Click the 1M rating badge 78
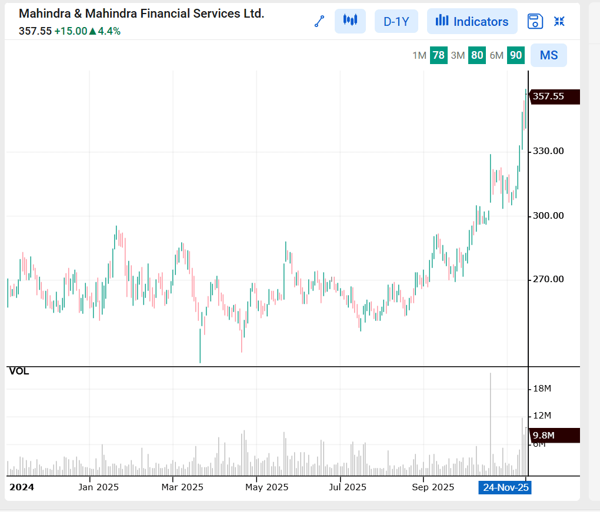Viewport: 600px width, 512px height. click(438, 55)
